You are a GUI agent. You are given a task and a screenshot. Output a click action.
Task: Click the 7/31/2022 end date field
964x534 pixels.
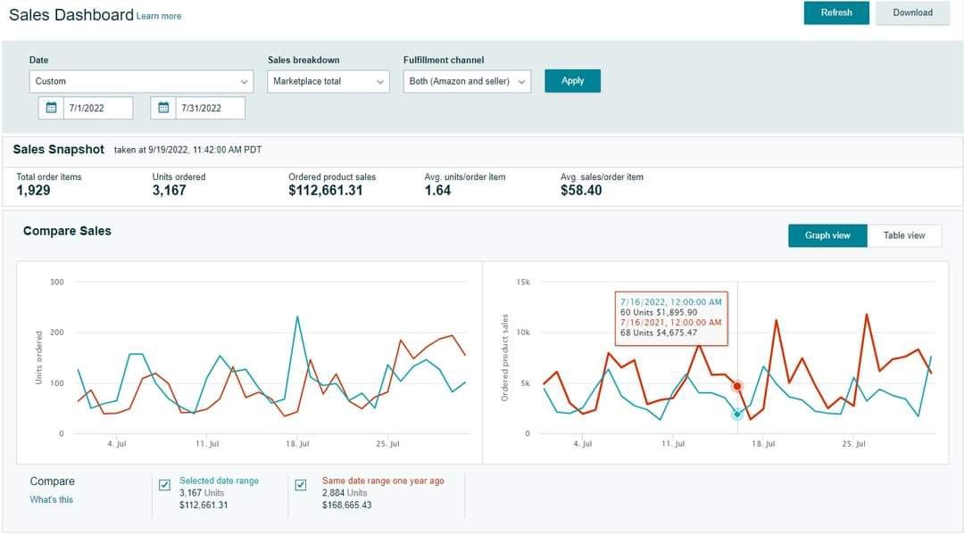click(x=211, y=108)
